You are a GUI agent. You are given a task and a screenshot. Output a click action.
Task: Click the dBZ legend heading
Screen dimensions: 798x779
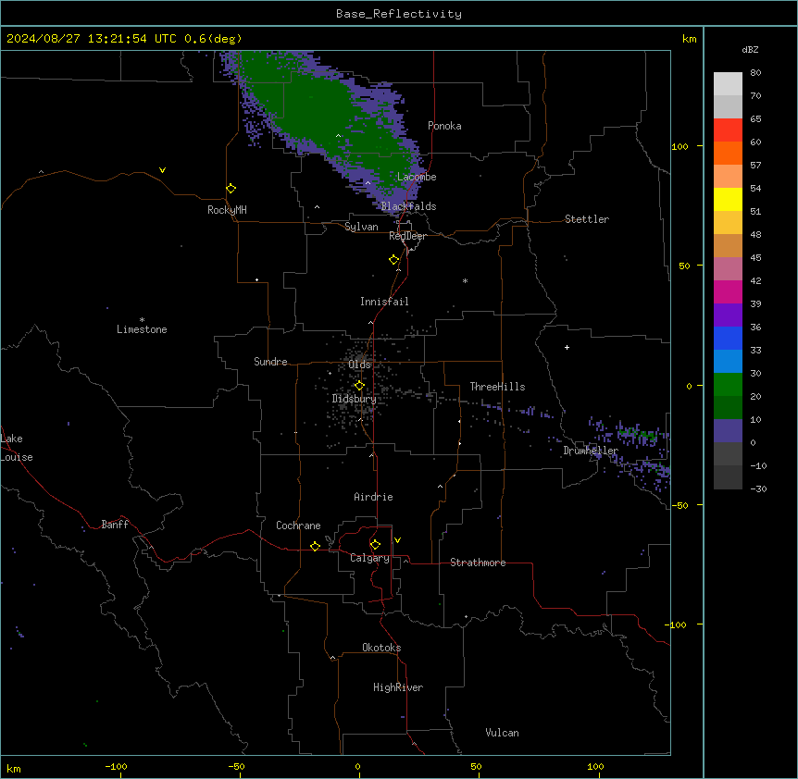[x=750, y=49]
